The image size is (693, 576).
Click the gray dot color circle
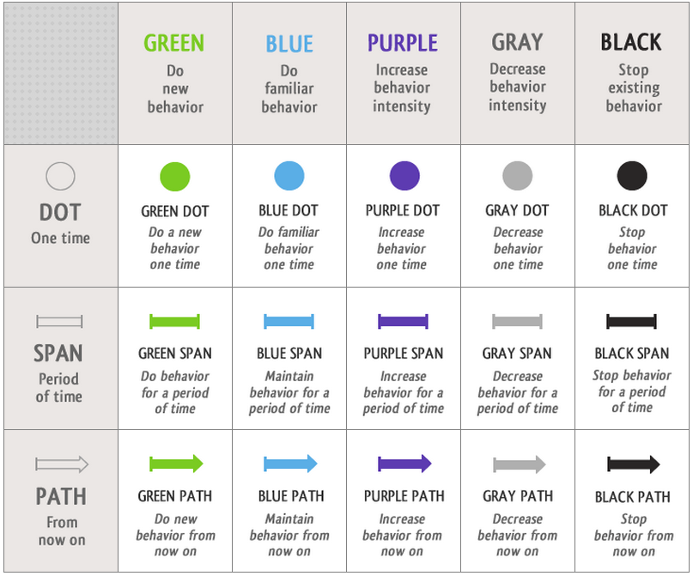(x=518, y=176)
